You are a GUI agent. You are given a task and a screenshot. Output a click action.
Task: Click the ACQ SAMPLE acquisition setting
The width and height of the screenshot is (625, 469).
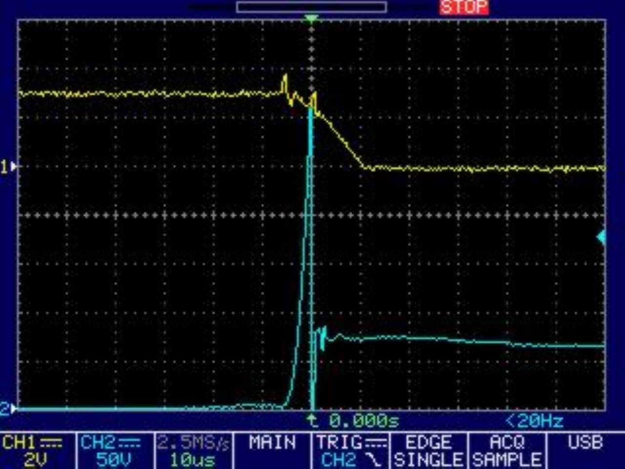click(x=507, y=451)
